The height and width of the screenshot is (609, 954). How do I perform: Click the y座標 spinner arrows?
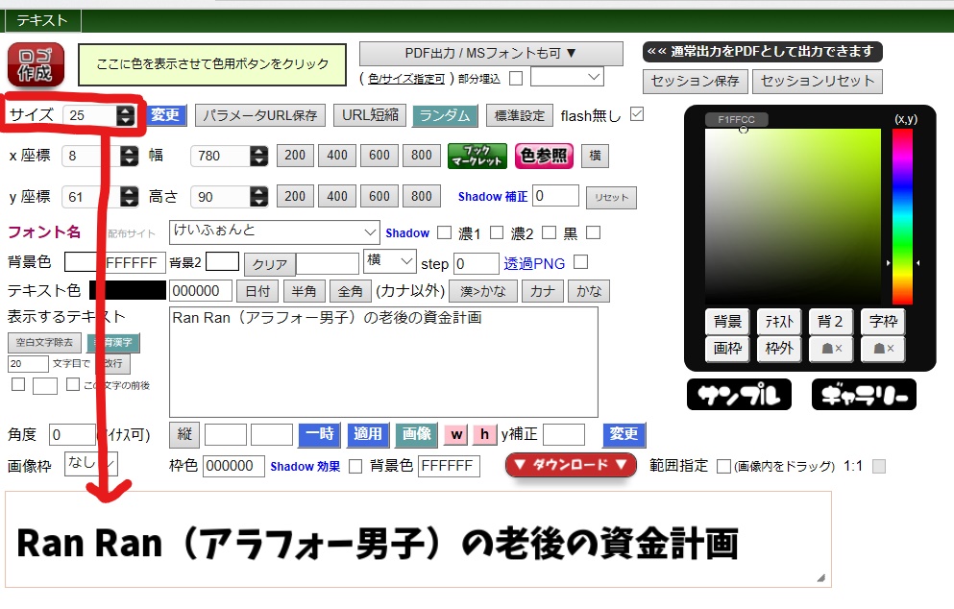[x=129, y=197]
